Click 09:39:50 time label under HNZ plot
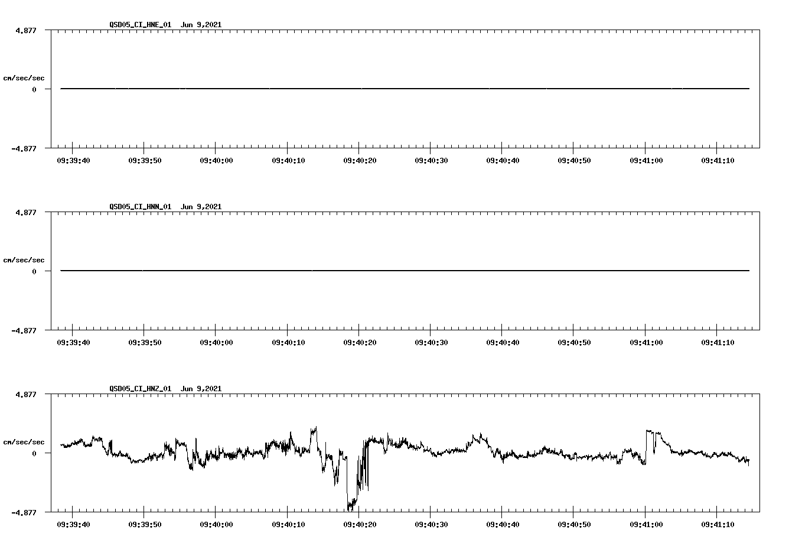The image size is (802, 546). click(x=145, y=525)
